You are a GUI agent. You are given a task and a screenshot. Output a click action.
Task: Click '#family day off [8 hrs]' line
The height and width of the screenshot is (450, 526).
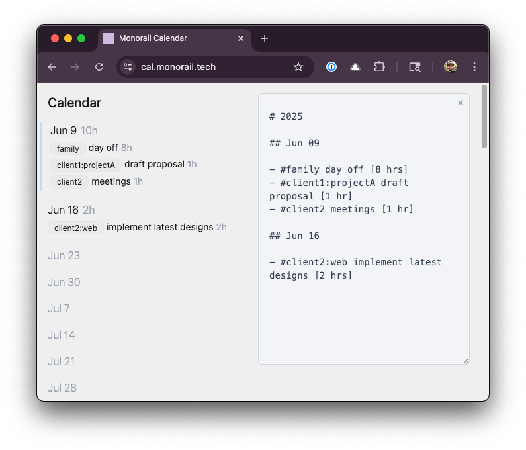tap(339, 170)
